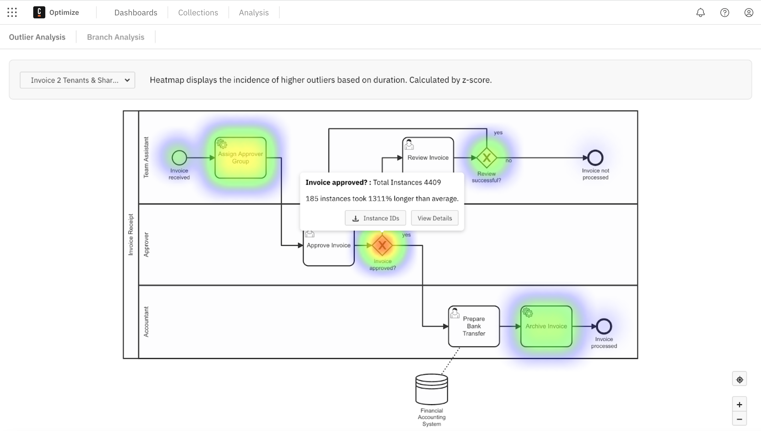Switch to the Branch Analysis tab
Image resolution: width=761 pixels, height=431 pixels.
116,36
